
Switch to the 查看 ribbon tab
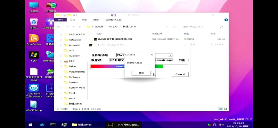96,20
